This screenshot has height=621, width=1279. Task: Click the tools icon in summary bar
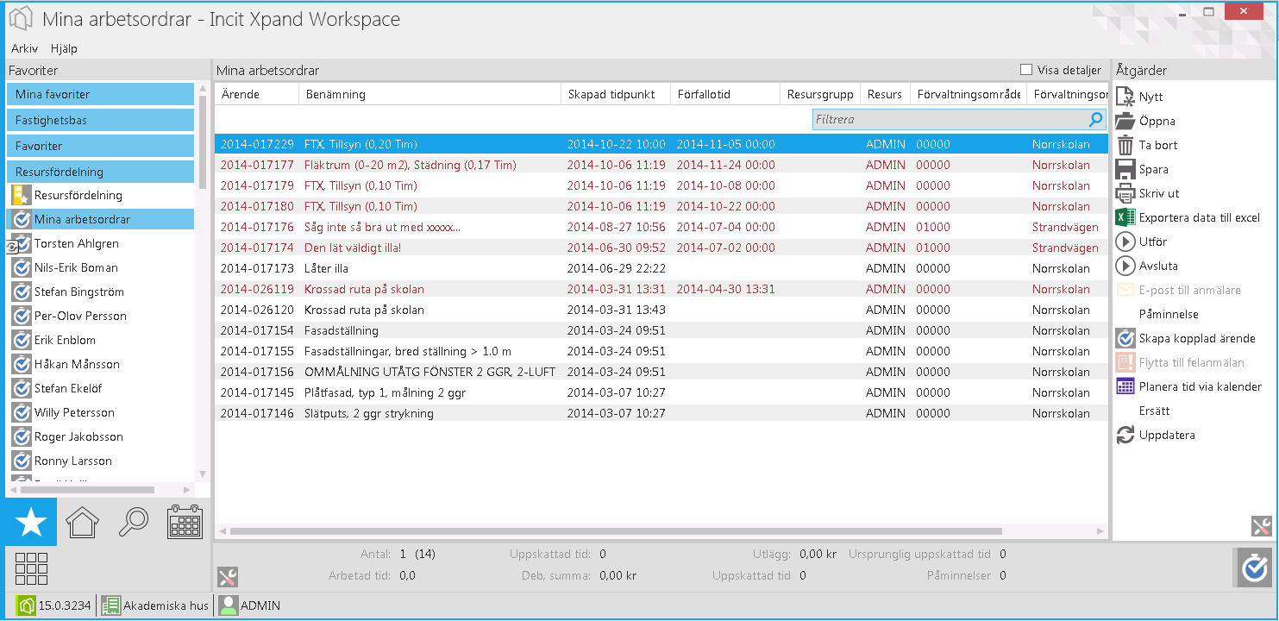(228, 577)
